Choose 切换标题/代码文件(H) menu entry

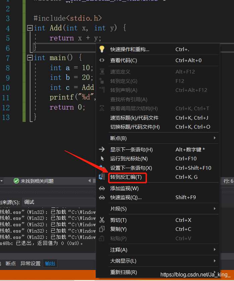point(158,127)
